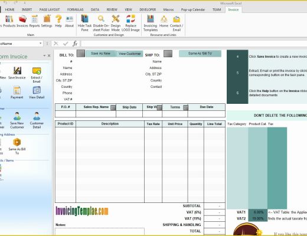Open the Name Box dropdown arrow
Screen dimensions: 307x236
pos(40,44)
